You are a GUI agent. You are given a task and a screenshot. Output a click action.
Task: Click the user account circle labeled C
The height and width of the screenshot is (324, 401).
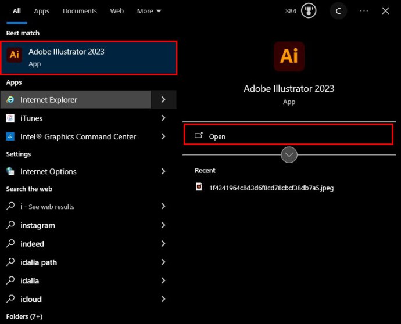click(338, 11)
